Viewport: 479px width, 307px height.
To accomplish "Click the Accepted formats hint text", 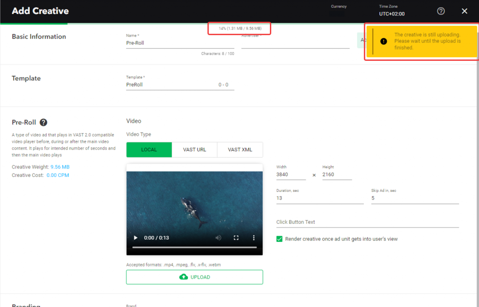I will click(174, 265).
